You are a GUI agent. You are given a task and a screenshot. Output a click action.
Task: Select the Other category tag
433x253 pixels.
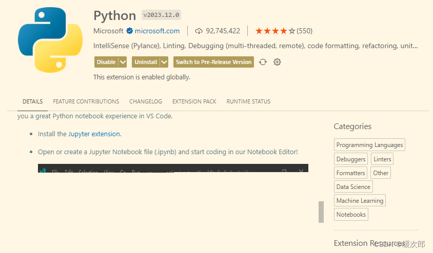tap(381, 173)
